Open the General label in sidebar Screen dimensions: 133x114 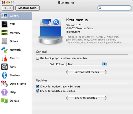pos(15,16)
